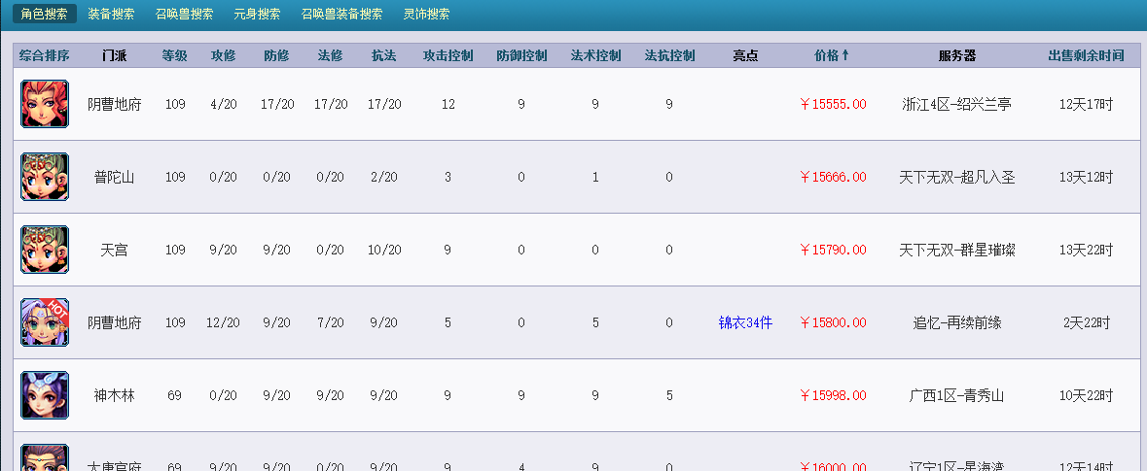Click remaining time 13天22时
Viewport: 1147px width, 471px height.
[1086, 251]
